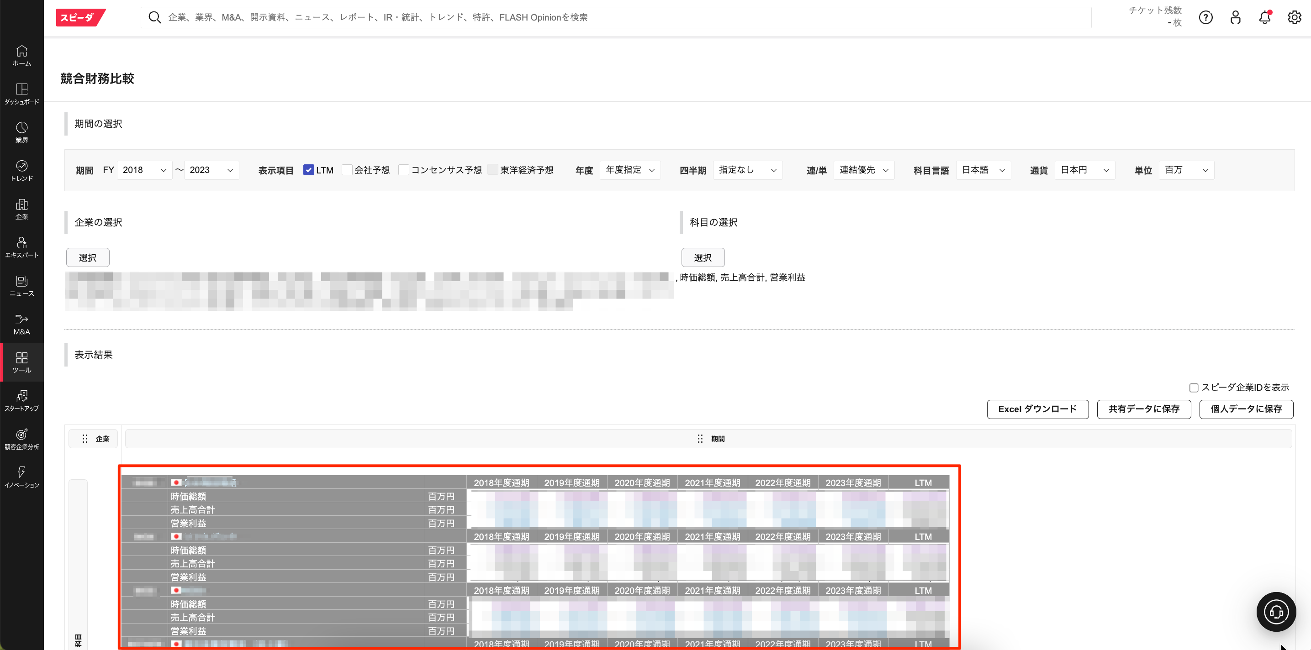Expand the 連結優先 dropdown

pyautogui.click(x=864, y=170)
